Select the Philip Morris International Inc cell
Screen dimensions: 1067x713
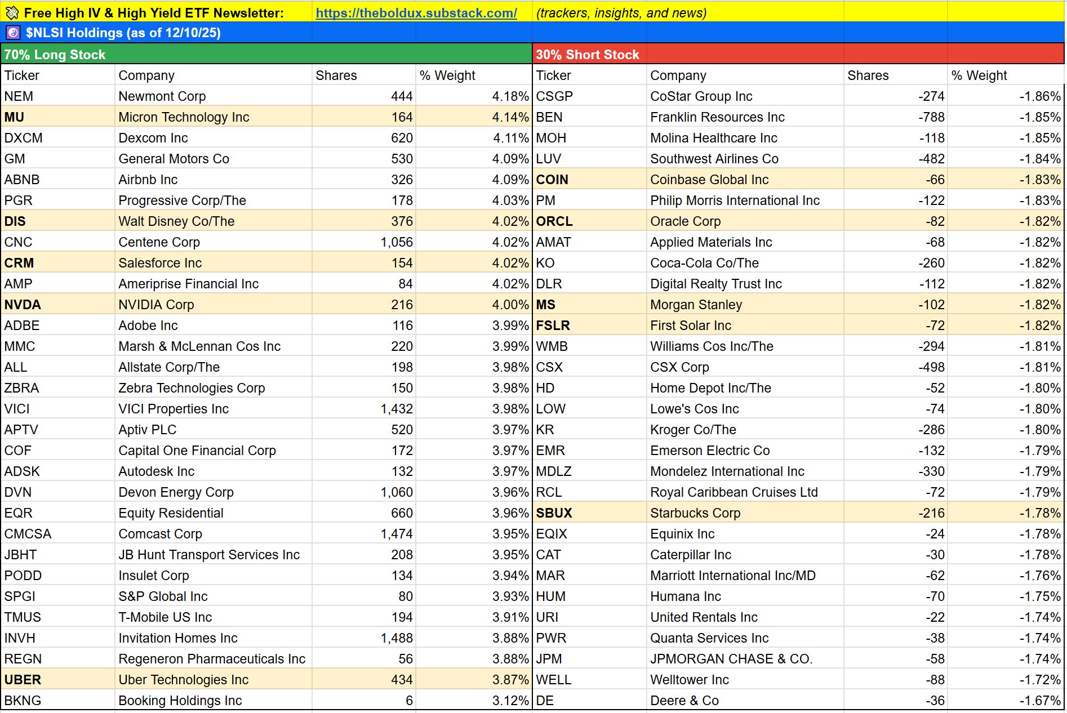tap(745, 200)
